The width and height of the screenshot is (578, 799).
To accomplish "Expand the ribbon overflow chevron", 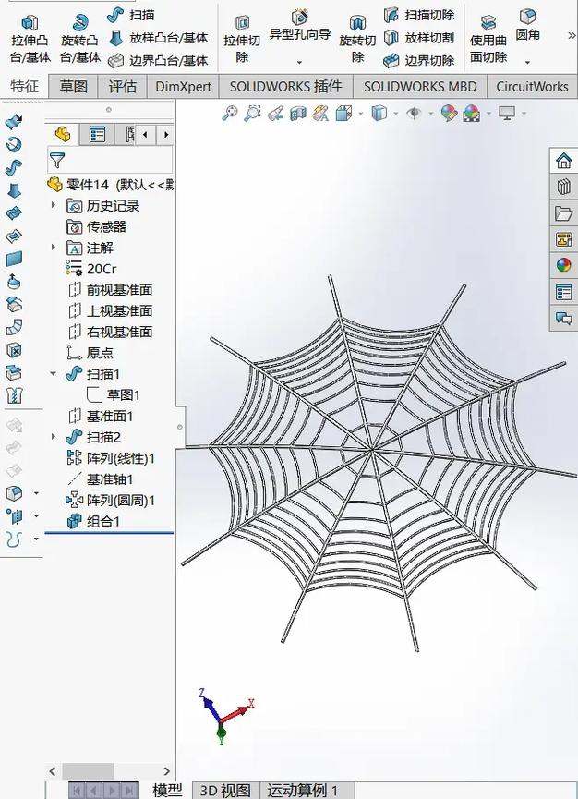I will pyautogui.click(x=572, y=36).
